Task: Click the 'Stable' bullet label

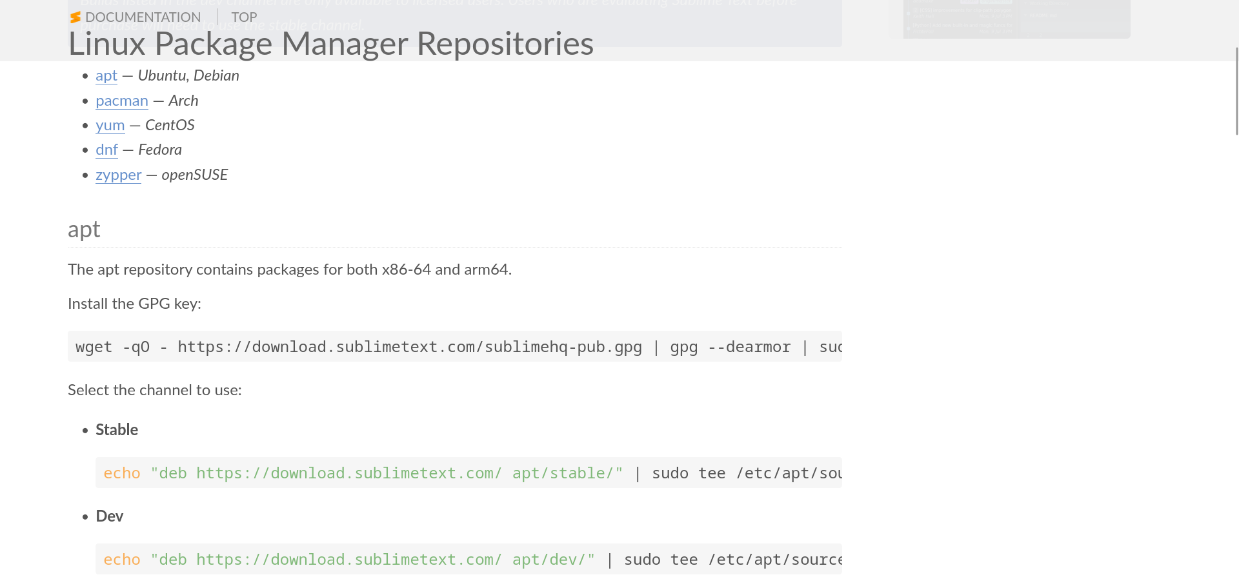Action: point(117,429)
